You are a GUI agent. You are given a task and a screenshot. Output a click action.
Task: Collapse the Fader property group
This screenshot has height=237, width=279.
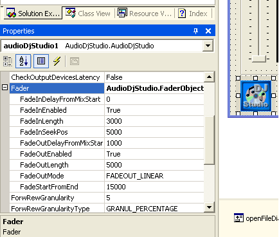4,88
